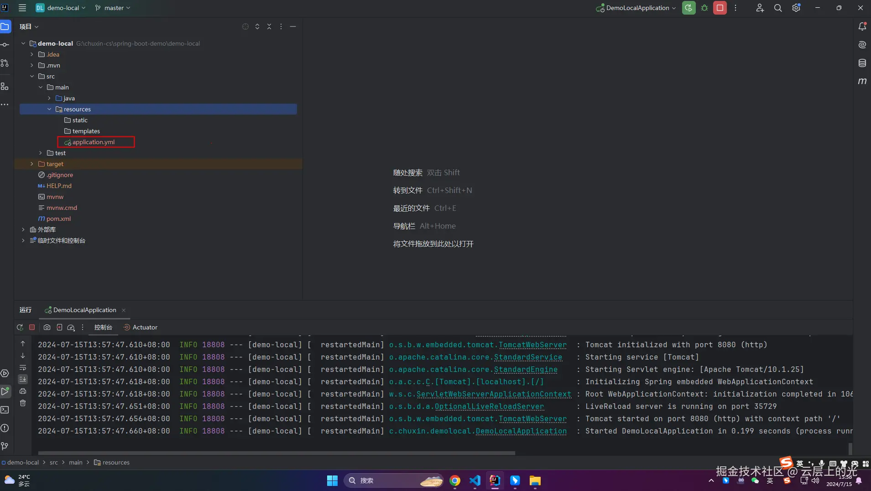Viewport: 871px width, 491px height.
Task: Expand all nodes in project tree
Action: [x=257, y=26]
